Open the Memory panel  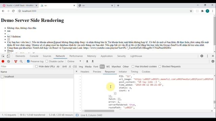91,56
